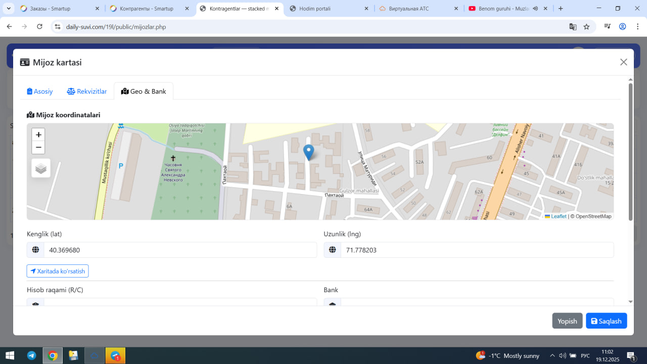Click Google Translate icon in address bar
Viewport: 647px width, 364px height.
(x=573, y=27)
